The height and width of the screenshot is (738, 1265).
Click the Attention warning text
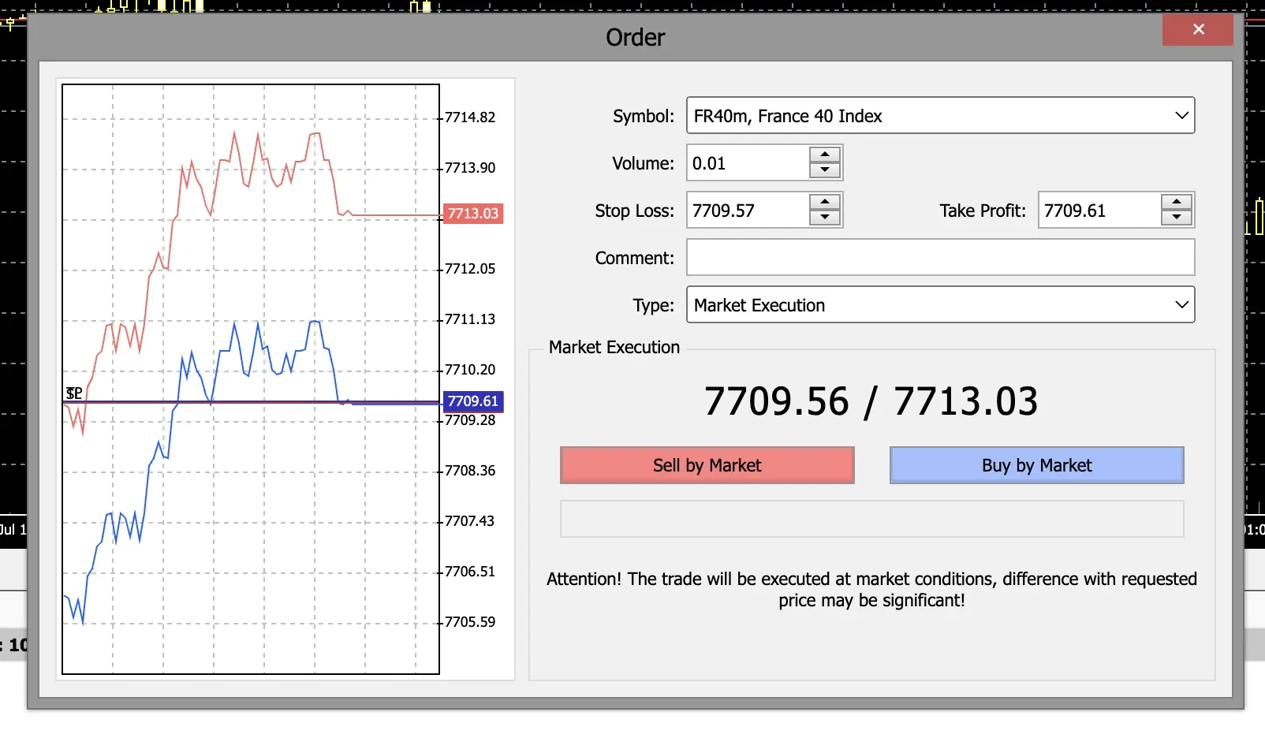click(x=871, y=590)
